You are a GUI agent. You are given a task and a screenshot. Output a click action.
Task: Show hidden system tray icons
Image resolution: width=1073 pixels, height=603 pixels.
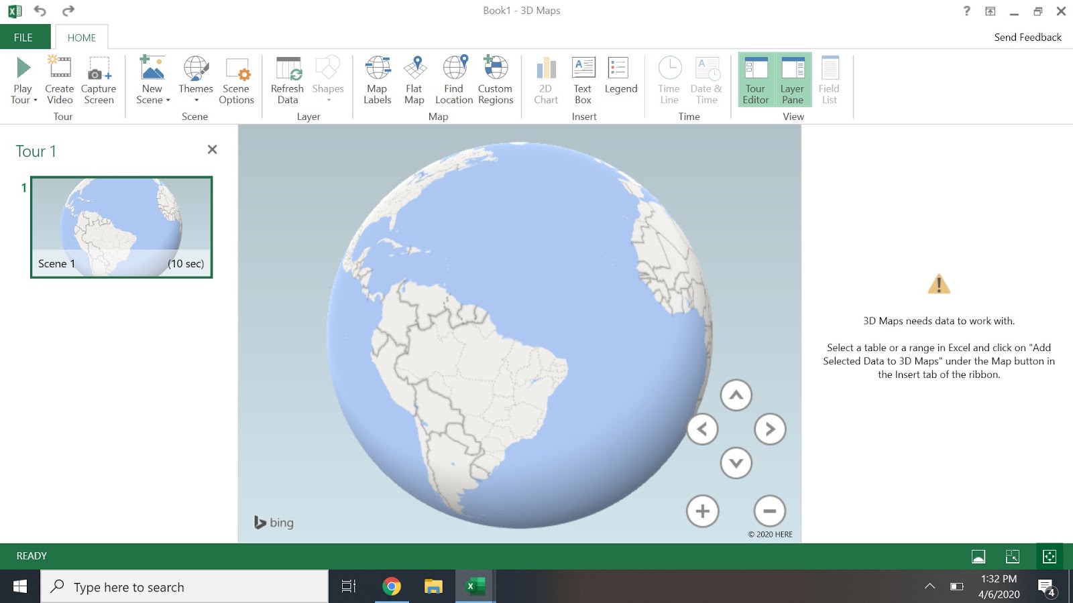click(x=929, y=587)
